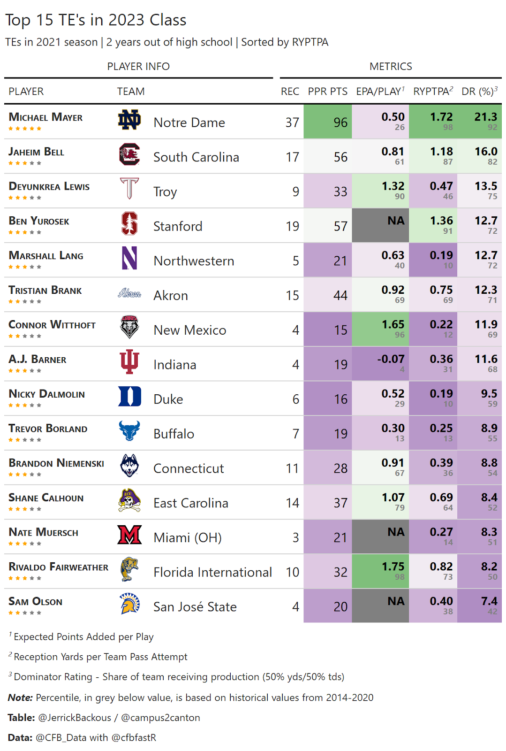The height and width of the screenshot is (751, 506).
Task: Click the Northwestern N logo
Action: click(129, 258)
